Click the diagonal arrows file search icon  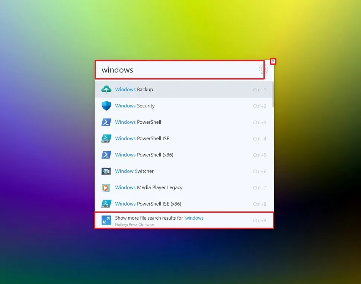[x=106, y=220]
